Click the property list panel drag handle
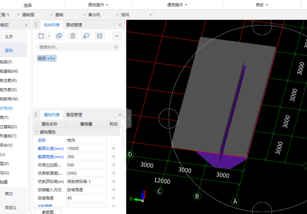 pos(36,115)
